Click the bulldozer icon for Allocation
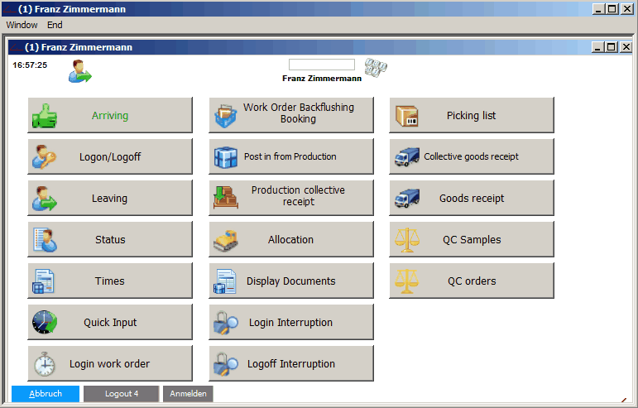The width and height of the screenshot is (638, 408). coord(226,240)
